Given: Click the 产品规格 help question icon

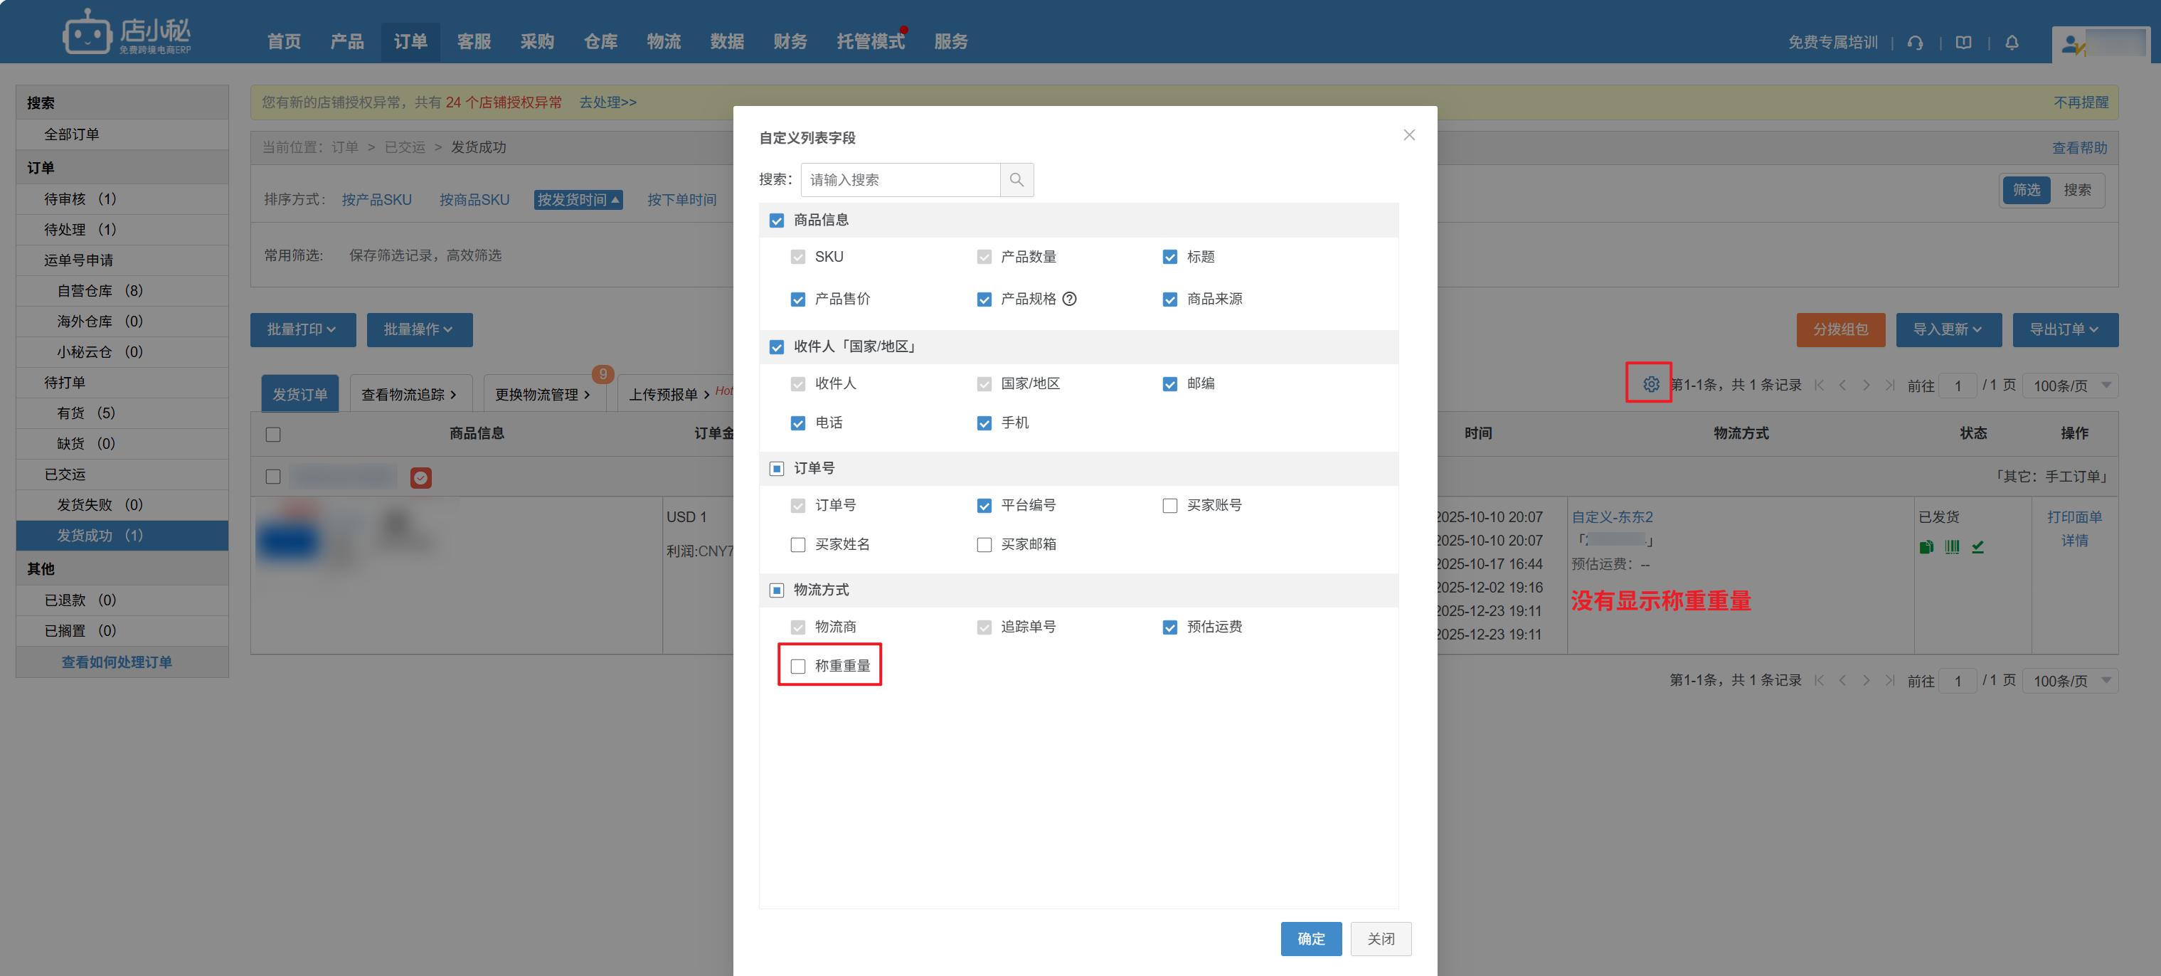Looking at the screenshot, I should pos(1070,299).
